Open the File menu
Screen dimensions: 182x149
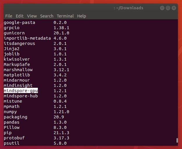9,16
